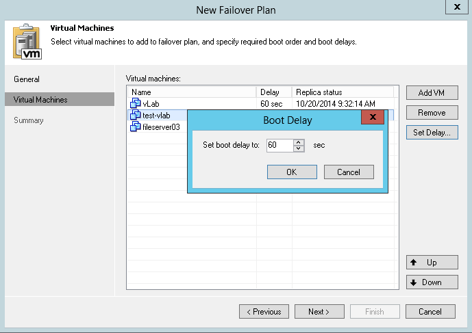Decrease boot delay with down spinner arrow
The image size is (472, 333).
(x=298, y=148)
